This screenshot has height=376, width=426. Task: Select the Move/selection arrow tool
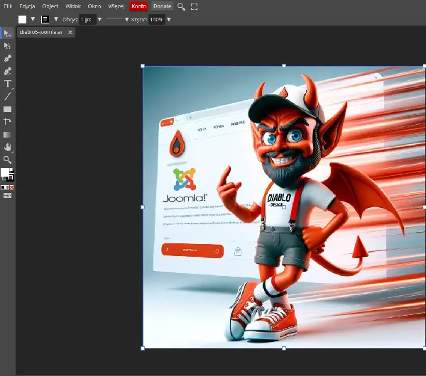coord(7,33)
